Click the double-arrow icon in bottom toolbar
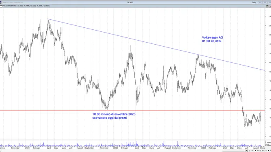The image size is (271, 152). pyautogui.click(x=250, y=151)
